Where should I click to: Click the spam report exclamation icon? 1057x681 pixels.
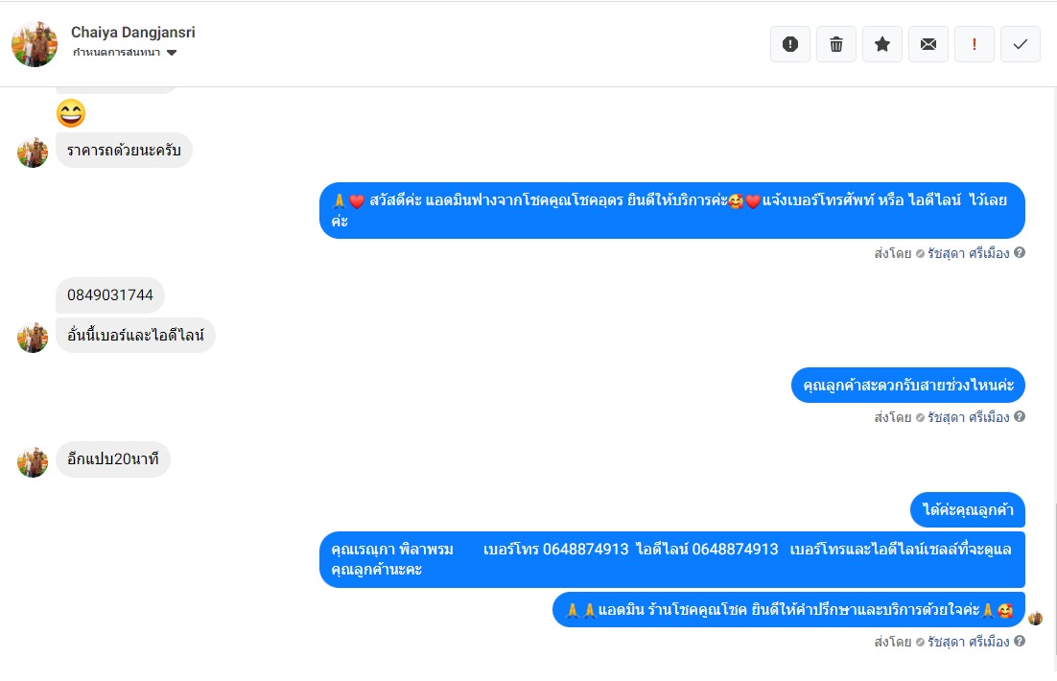click(790, 44)
